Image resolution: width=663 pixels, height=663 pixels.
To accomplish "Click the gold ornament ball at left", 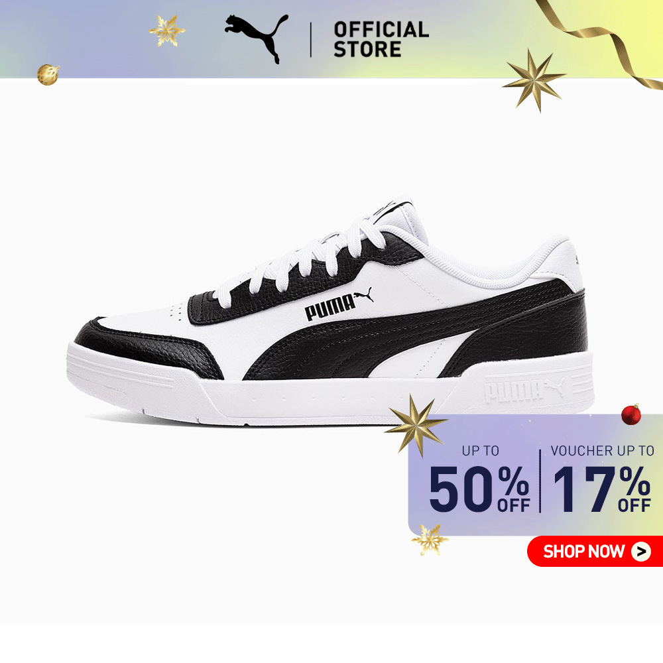I will pyautogui.click(x=48, y=75).
